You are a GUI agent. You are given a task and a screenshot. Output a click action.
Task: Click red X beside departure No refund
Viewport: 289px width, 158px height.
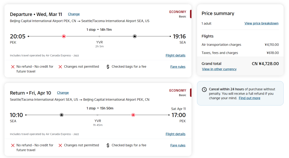point(13,67)
